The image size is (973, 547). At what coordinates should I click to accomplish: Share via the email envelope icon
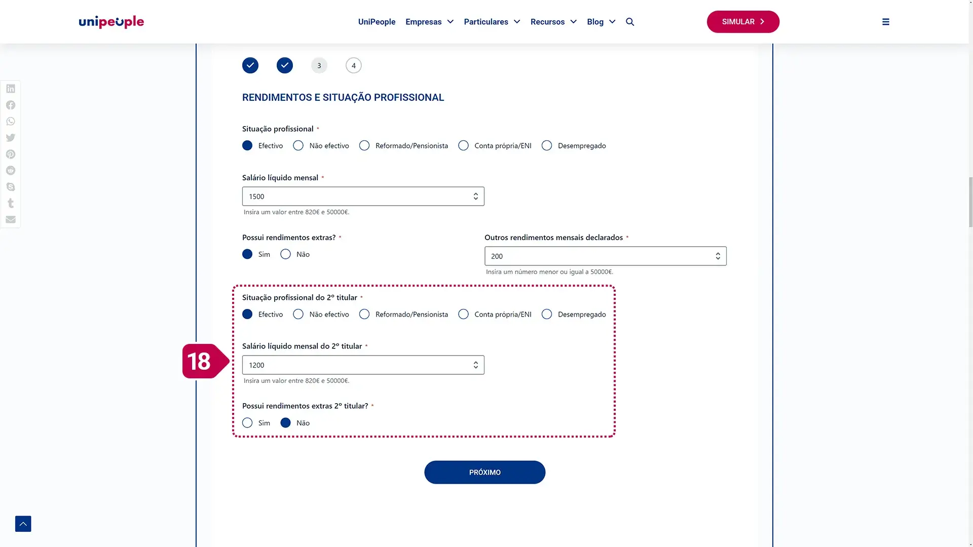click(x=11, y=219)
